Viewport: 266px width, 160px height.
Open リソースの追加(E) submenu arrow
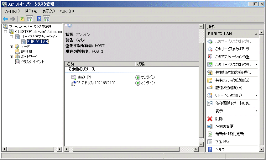(x=256, y=95)
